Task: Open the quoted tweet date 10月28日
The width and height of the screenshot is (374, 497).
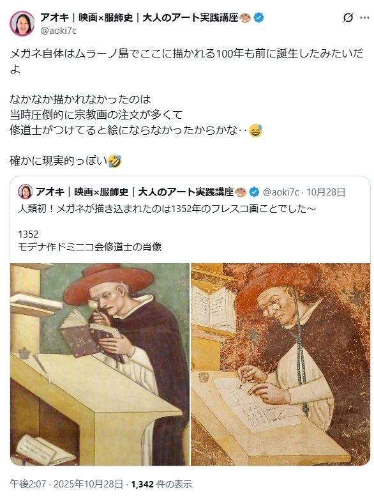Action: pos(326,192)
